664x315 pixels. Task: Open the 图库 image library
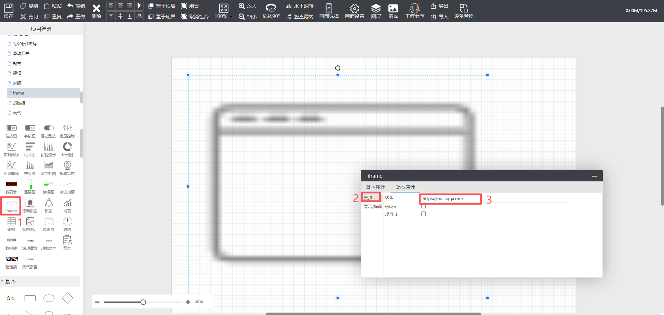click(393, 11)
